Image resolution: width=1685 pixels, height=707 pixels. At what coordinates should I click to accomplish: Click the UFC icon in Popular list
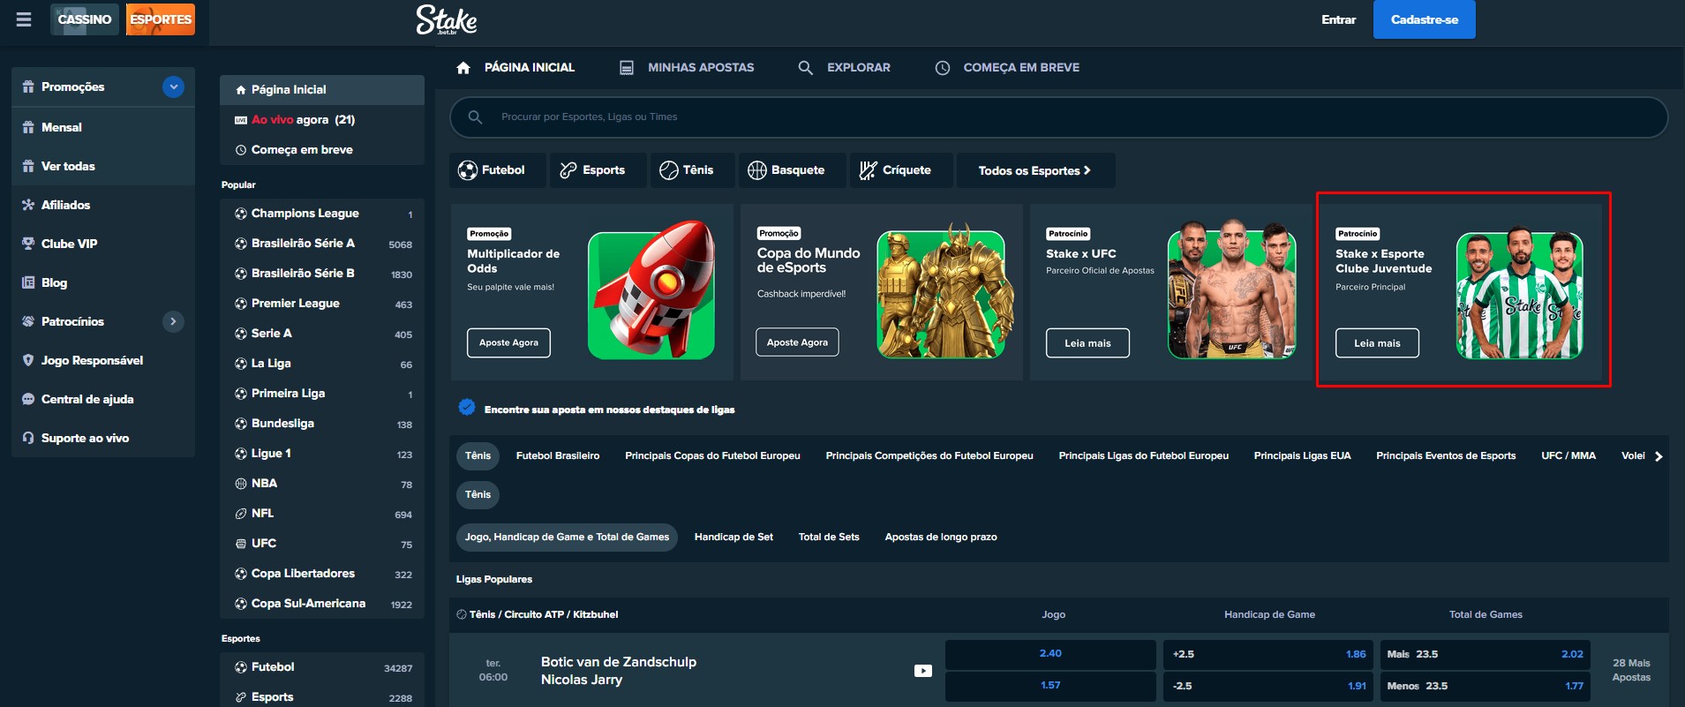[x=241, y=544]
